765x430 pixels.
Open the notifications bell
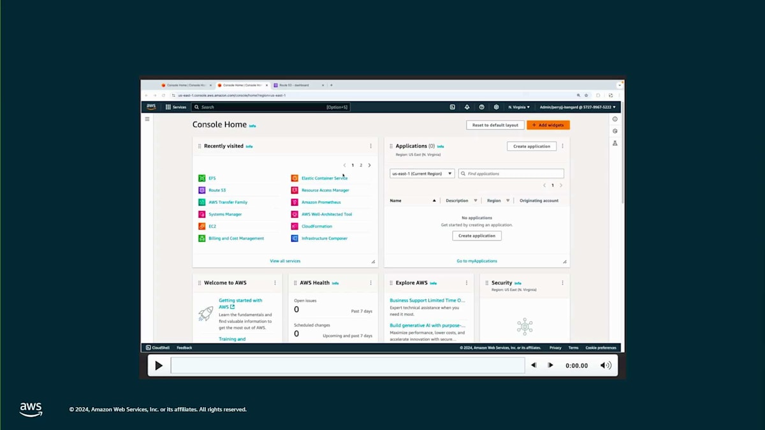(x=467, y=107)
